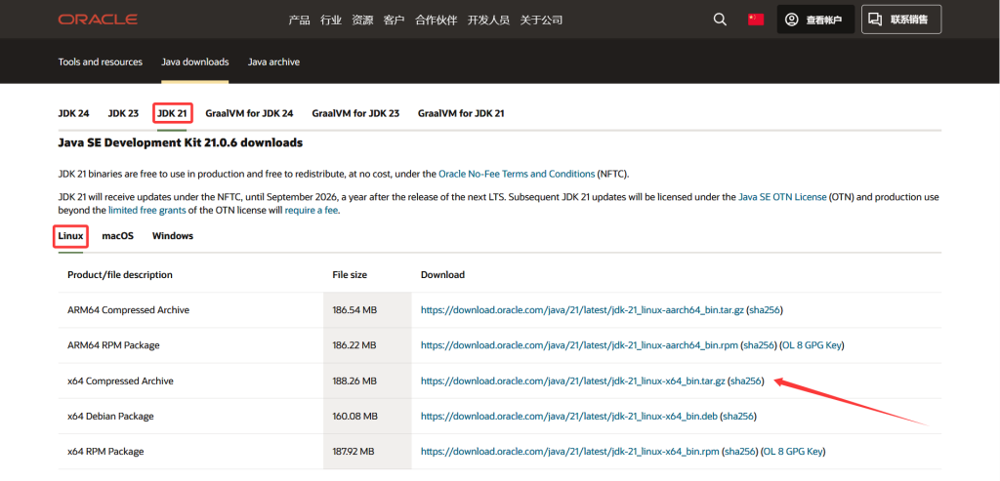
Task: Download the x64 Compressed Archive tar.gz link
Action: 573,381
